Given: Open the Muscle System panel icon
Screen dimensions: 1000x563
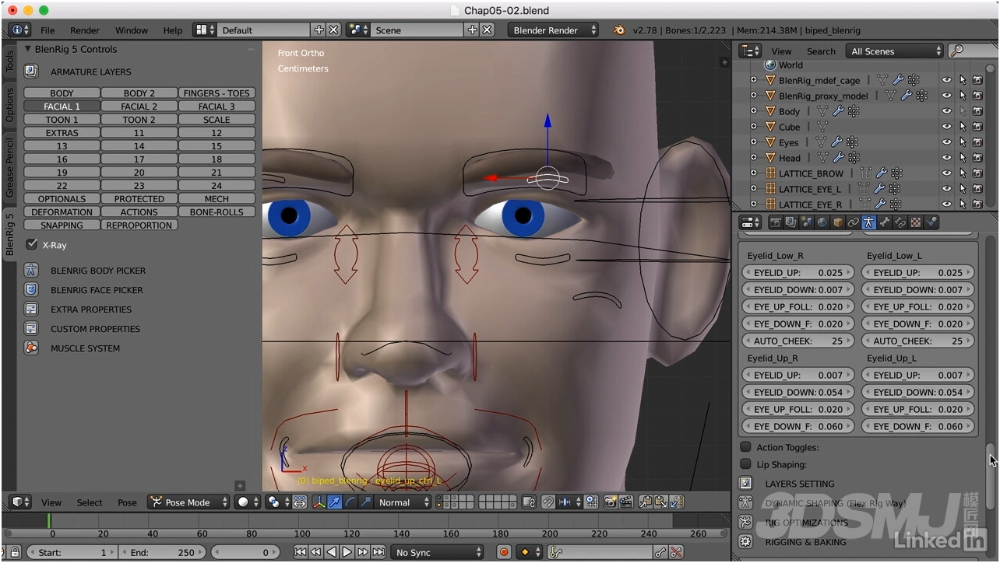Looking at the screenshot, I should click(31, 348).
